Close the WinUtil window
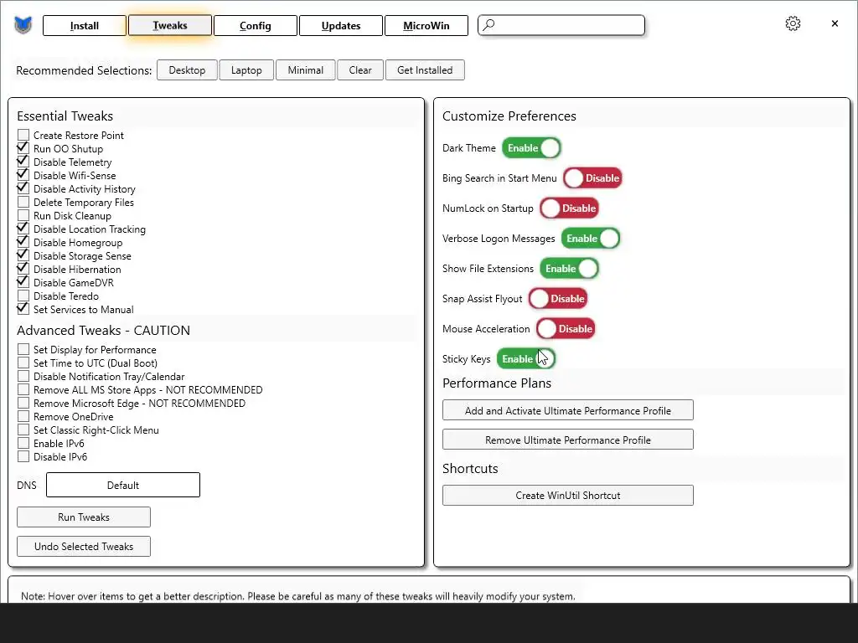This screenshot has height=643, width=858. [x=835, y=23]
